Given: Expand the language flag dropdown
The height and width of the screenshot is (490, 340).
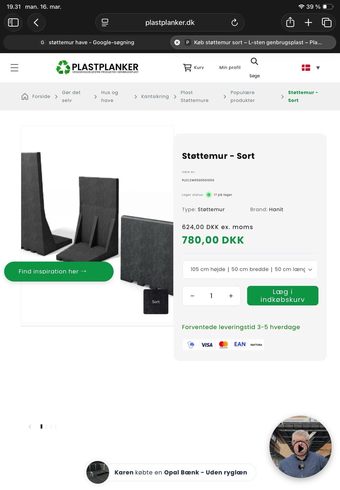Looking at the screenshot, I should [x=311, y=67].
